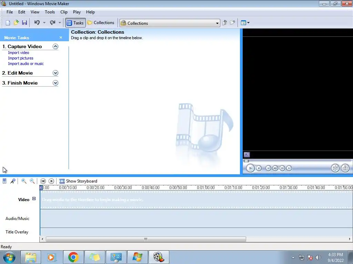The image size is (353, 264).
Task: Create a new project with the blank page icon
Action: click(8, 23)
